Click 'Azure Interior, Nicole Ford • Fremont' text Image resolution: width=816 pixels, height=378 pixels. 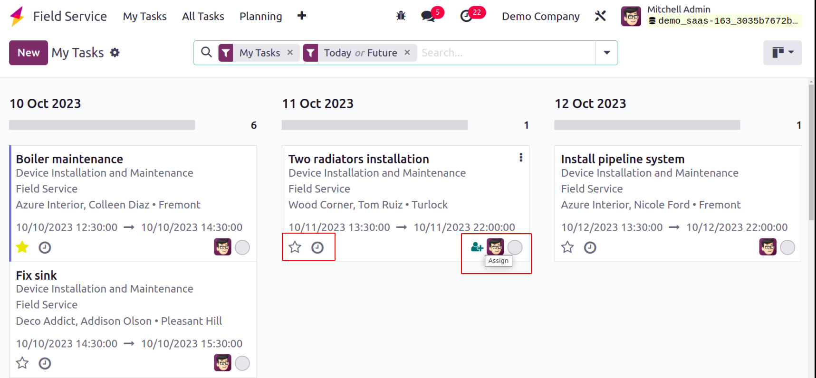[651, 205]
